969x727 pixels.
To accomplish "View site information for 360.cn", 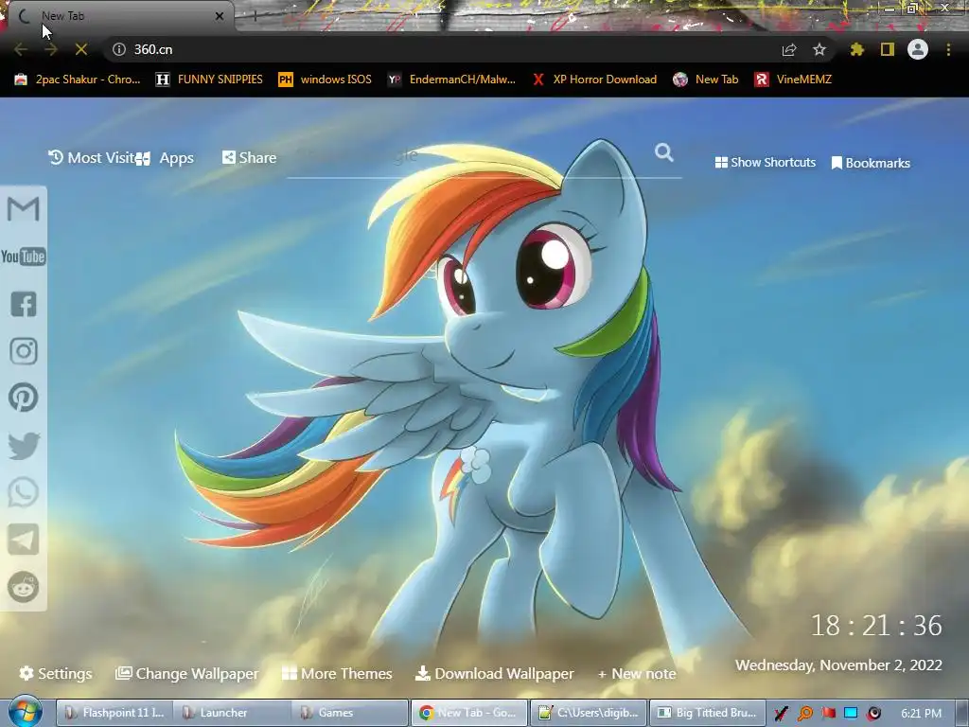I will click(119, 49).
